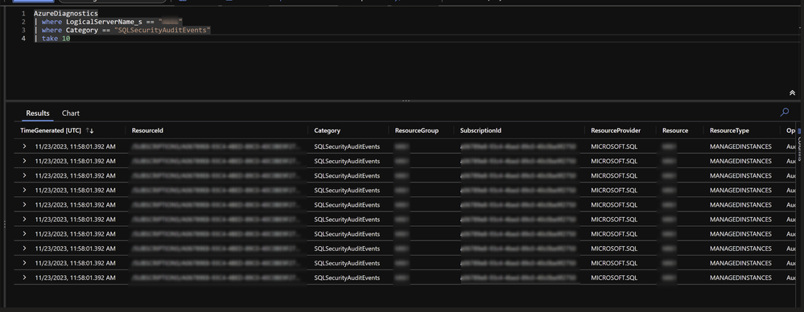804x312 pixels.
Task: Select the ResourceGroup column header
Action: (x=417, y=130)
